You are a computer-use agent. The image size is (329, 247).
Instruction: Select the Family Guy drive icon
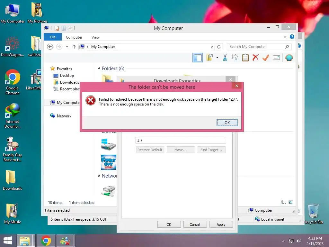109,162
